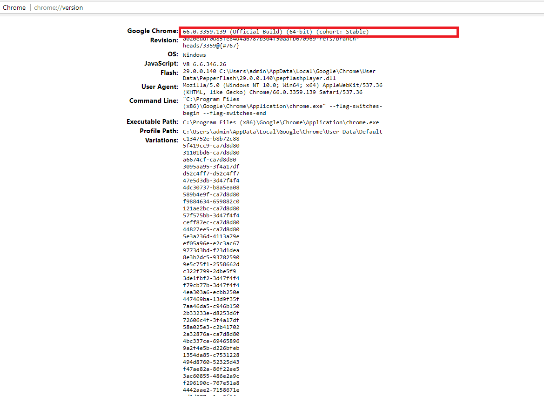Click the JavaScript label
Image resolution: width=544 pixels, height=396 pixels.
click(161, 63)
